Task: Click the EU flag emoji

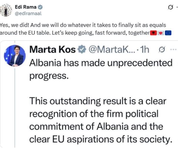Action: tap(168, 33)
